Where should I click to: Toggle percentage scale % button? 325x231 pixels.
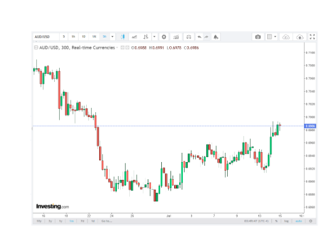[x=276, y=221]
